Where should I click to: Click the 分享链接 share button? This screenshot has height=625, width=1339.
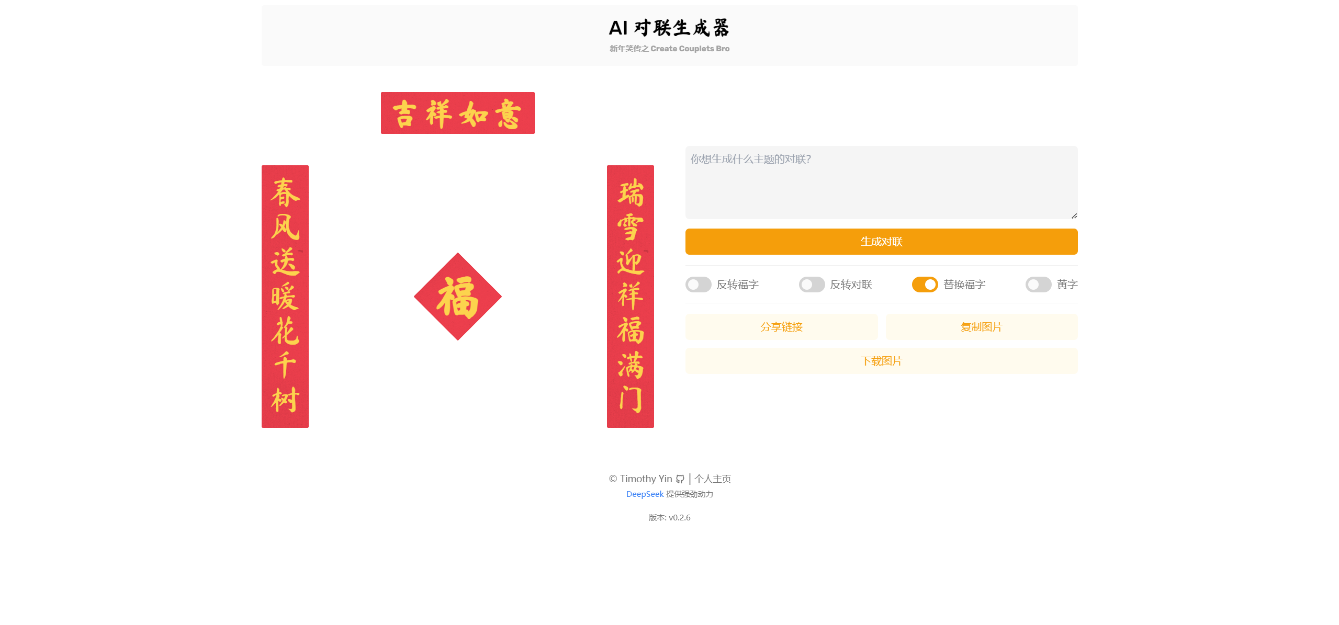click(781, 326)
